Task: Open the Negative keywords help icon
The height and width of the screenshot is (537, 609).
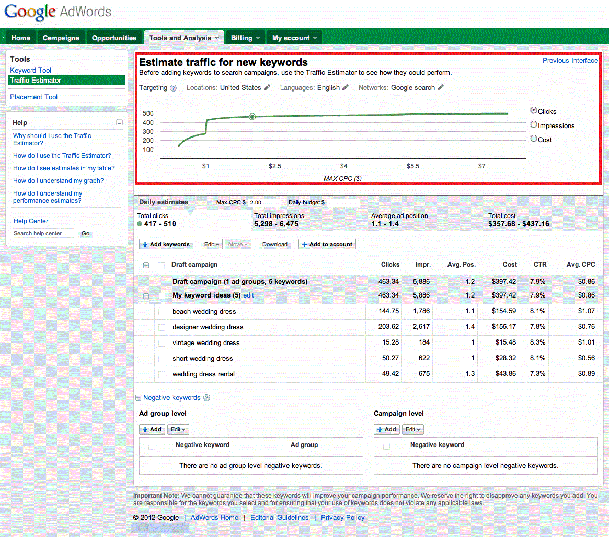Action: (206, 397)
